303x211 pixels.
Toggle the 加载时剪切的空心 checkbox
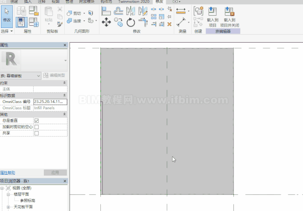pos(36,127)
